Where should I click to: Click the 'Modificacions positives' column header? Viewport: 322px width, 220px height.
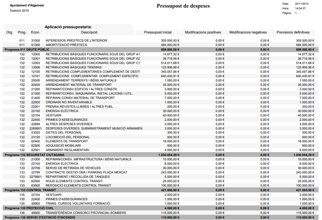[x=203, y=32]
